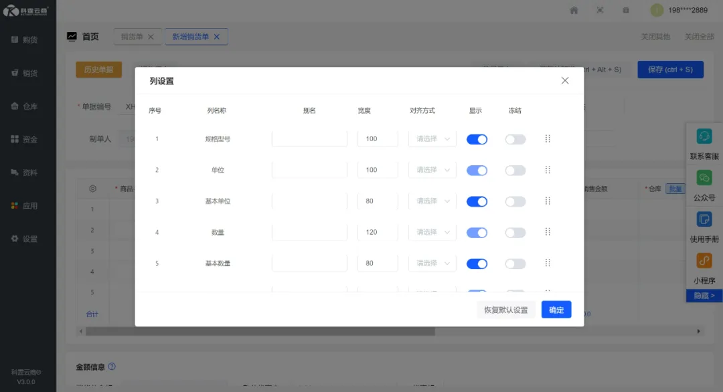The height and width of the screenshot is (392, 723).
Task: Open the 资金 sidebar menu
Action: pyautogui.click(x=25, y=139)
